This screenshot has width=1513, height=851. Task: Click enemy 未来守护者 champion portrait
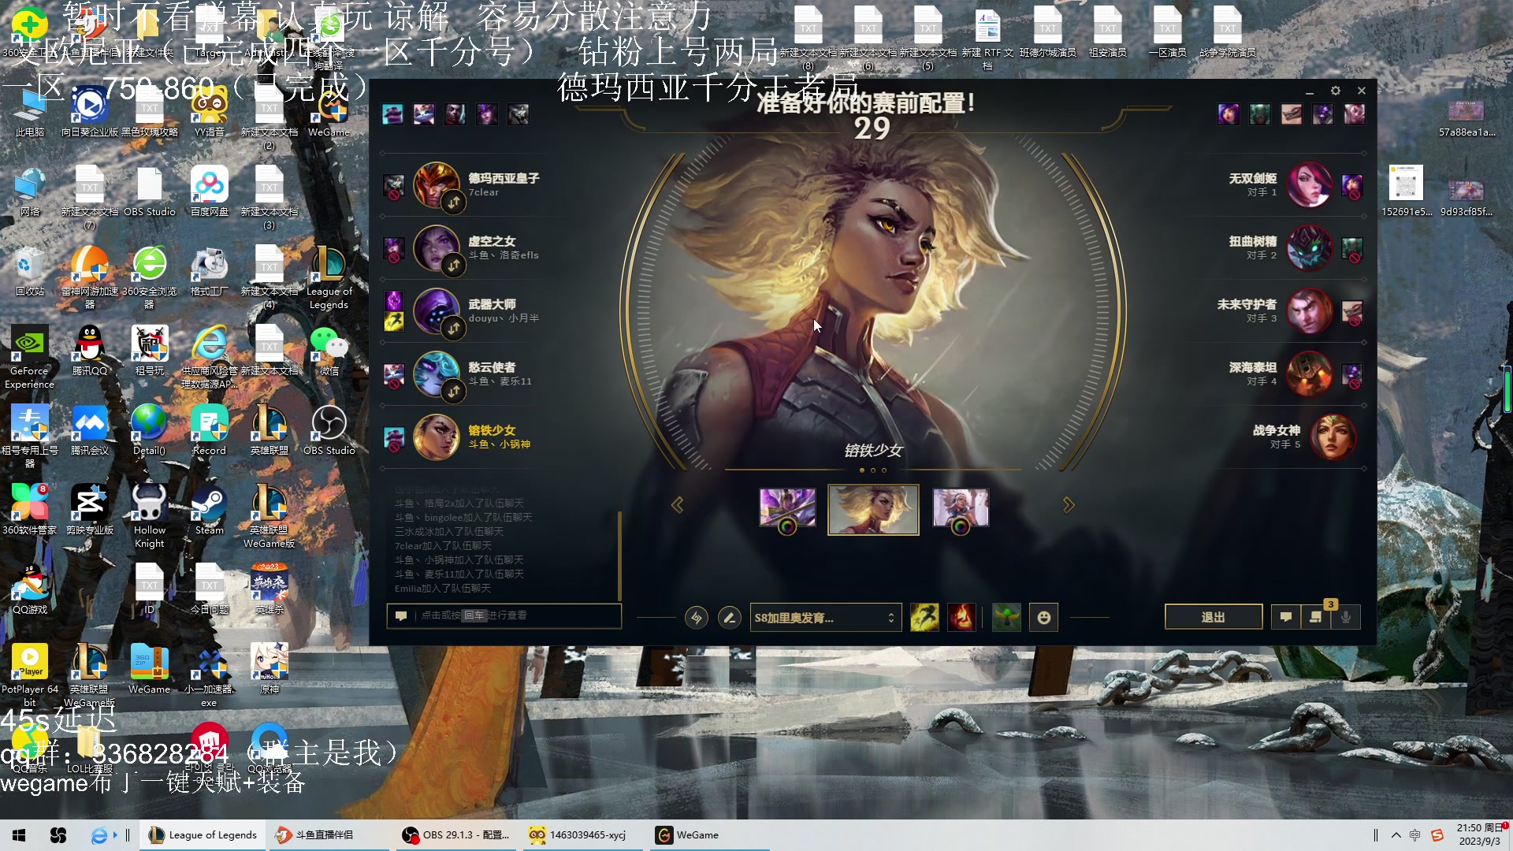[x=1310, y=311]
